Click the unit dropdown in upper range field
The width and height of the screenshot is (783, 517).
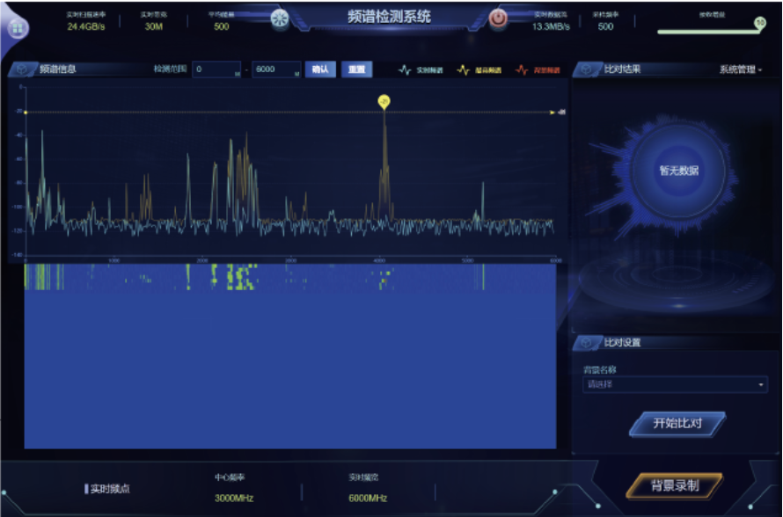click(x=296, y=74)
